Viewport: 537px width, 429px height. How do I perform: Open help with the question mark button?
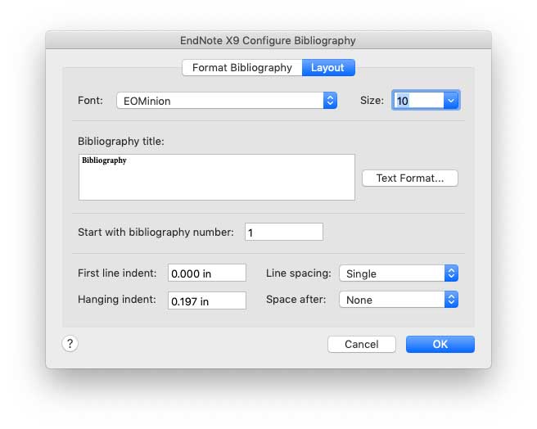pyautogui.click(x=70, y=343)
